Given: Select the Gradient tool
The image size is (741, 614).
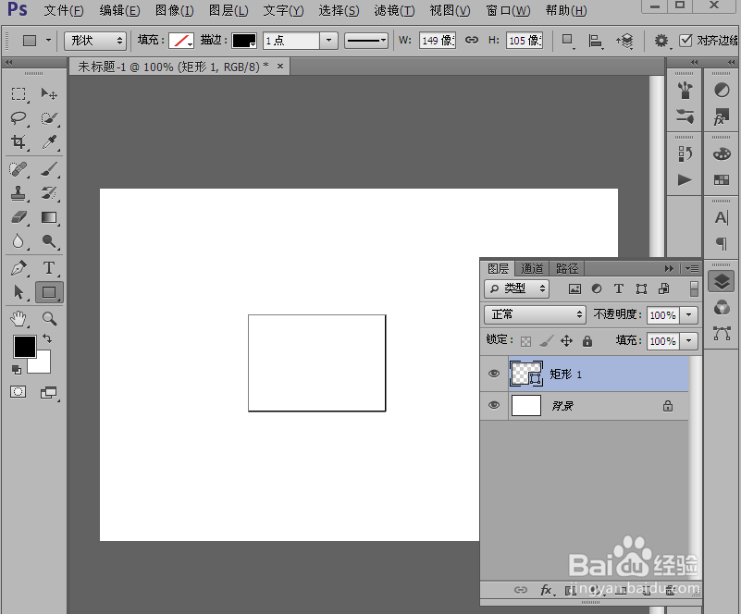Looking at the screenshot, I should tap(49, 217).
